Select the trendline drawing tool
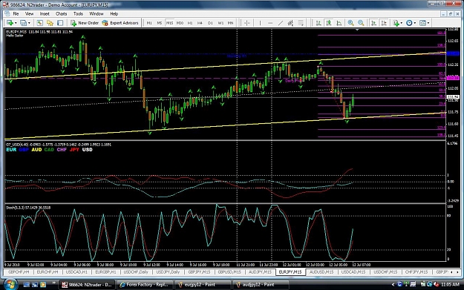Viewport: 464px width, 290px height. pyautogui.click(x=280, y=23)
